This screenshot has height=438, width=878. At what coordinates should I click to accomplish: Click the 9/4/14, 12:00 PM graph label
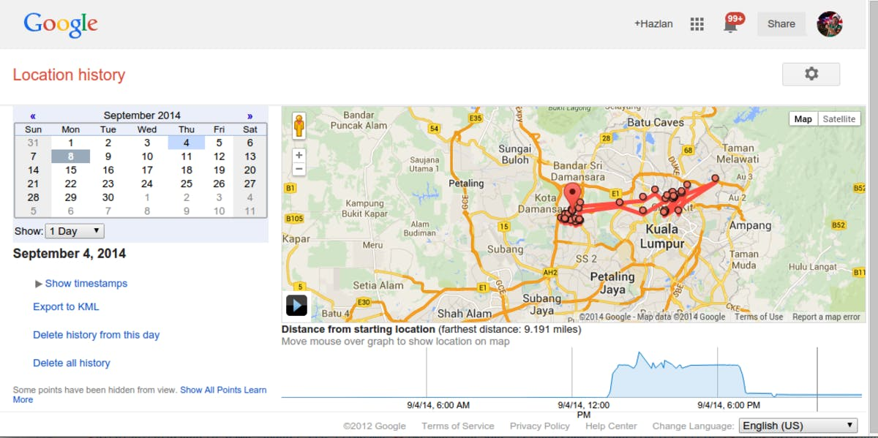pyautogui.click(x=584, y=409)
